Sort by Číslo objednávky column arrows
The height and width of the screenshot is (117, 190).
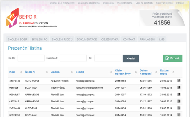coord(136,72)
